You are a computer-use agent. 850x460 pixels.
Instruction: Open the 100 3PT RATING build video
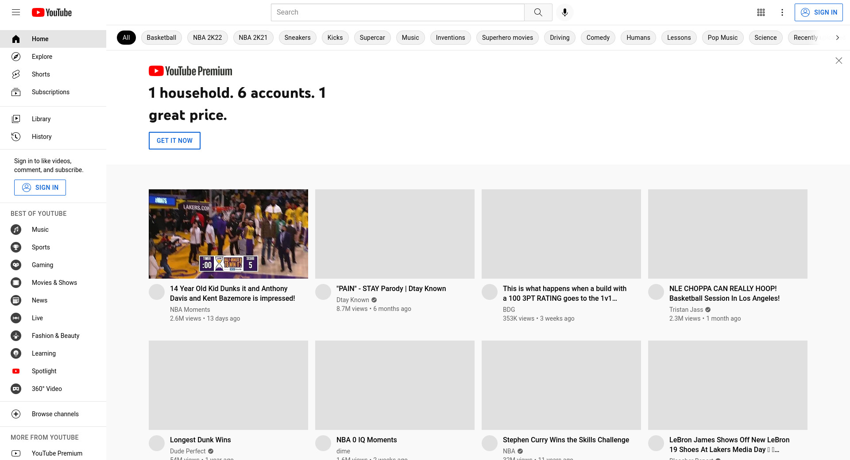tap(565, 293)
